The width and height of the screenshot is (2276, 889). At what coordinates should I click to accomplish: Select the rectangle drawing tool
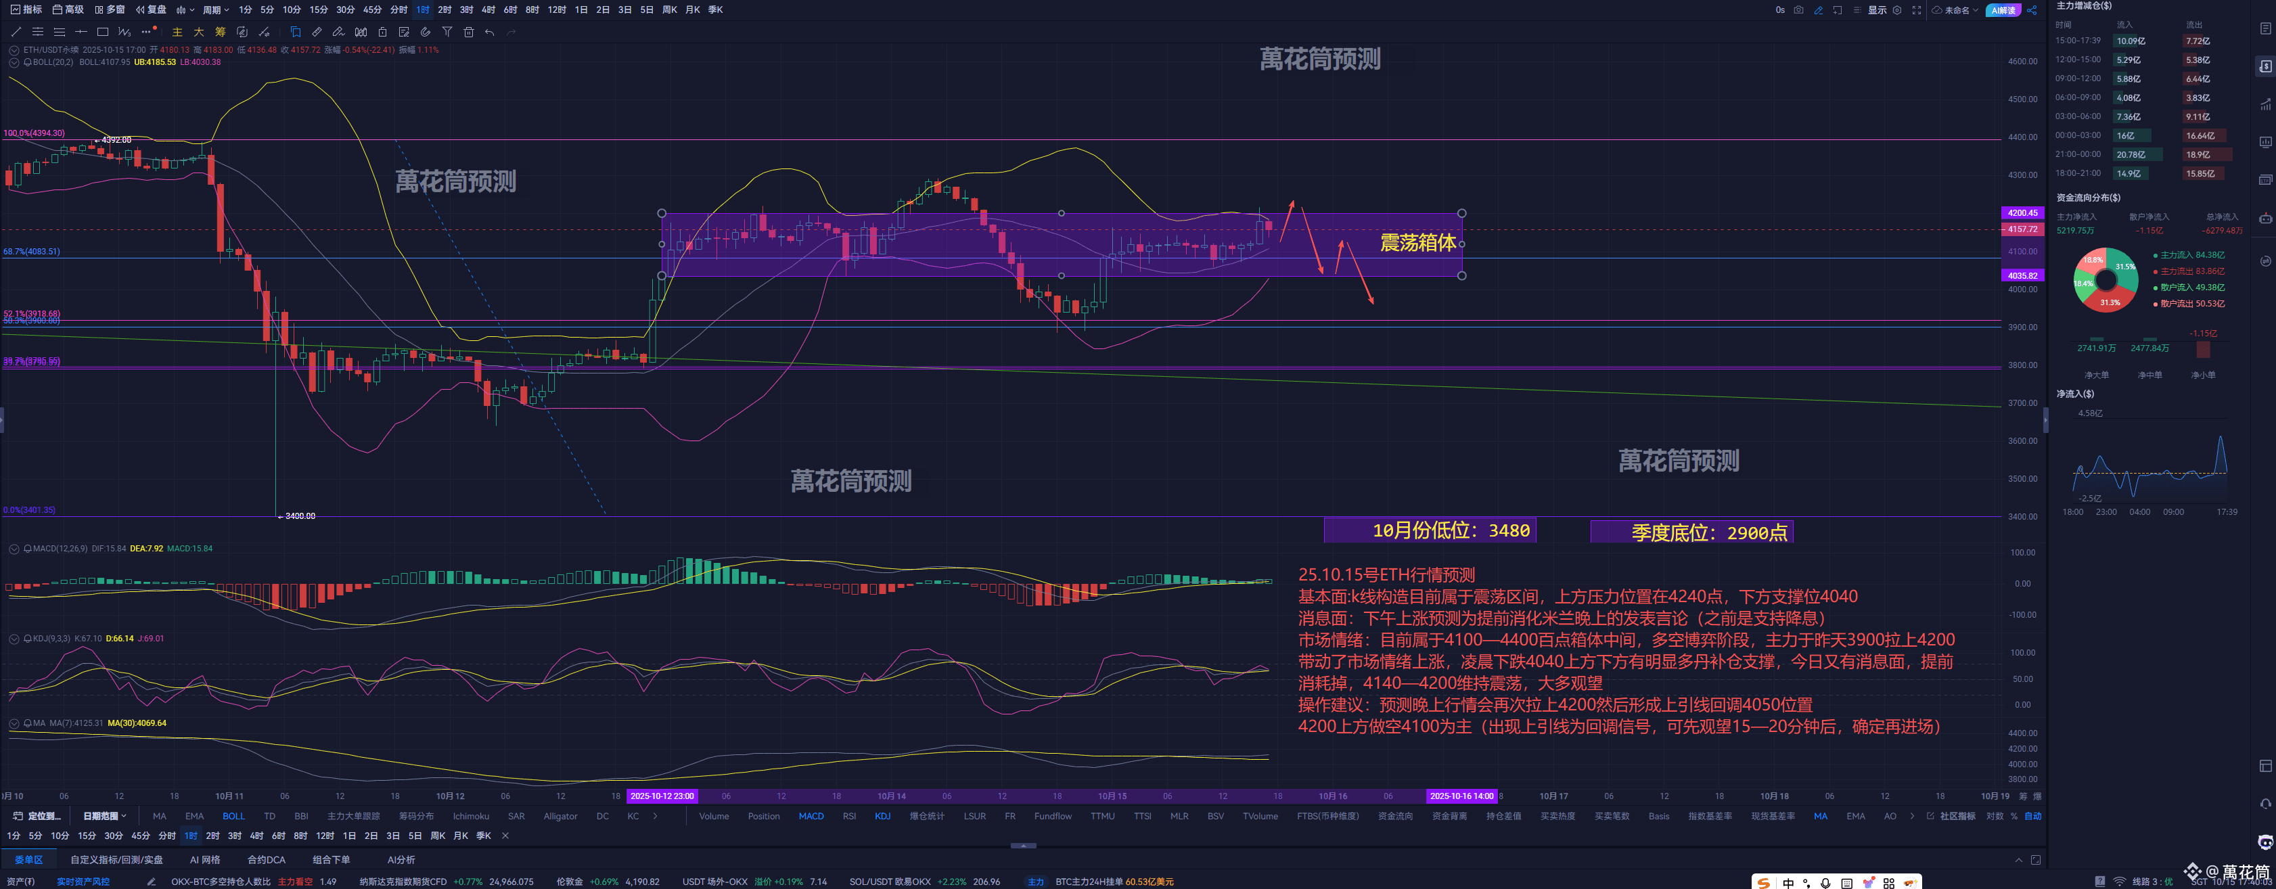click(x=102, y=32)
